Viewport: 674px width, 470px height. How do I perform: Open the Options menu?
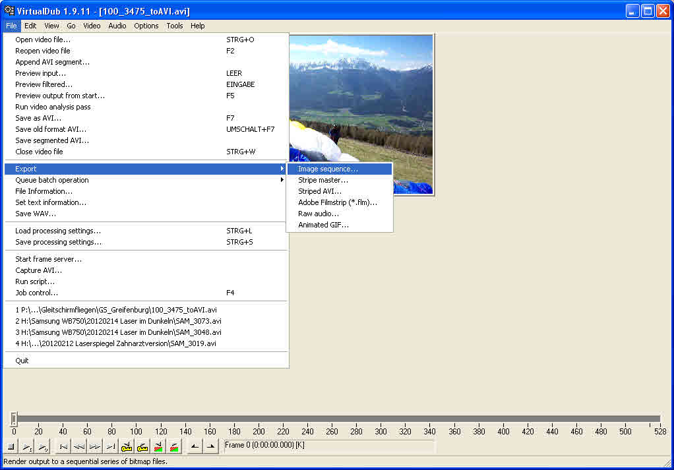point(146,26)
